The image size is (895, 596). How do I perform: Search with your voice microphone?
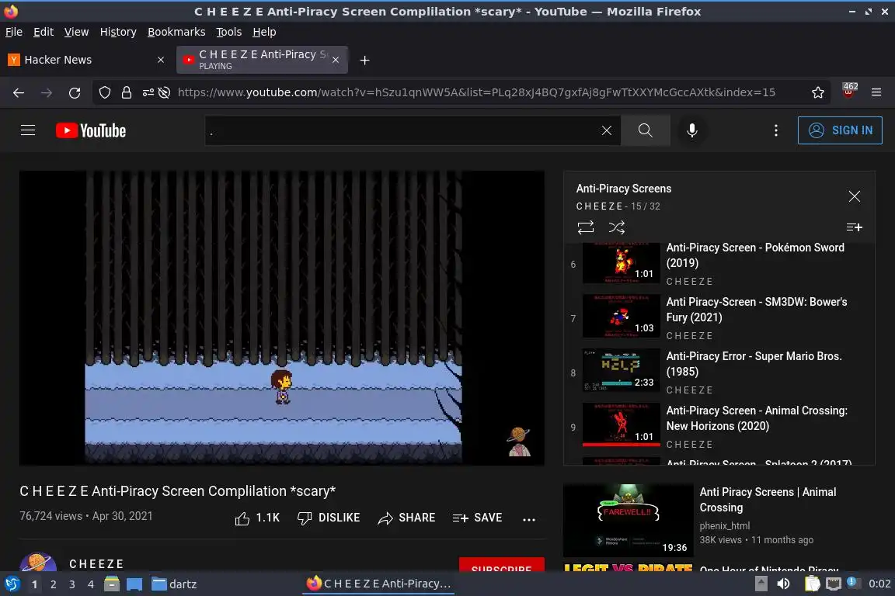(691, 130)
